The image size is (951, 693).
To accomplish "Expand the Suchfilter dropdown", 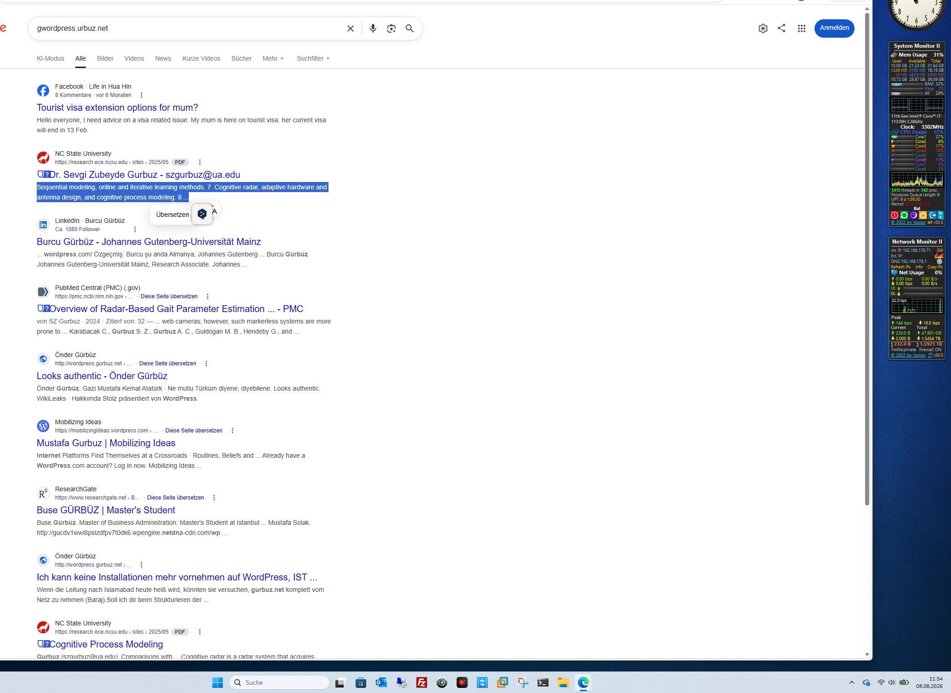I will [x=313, y=58].
